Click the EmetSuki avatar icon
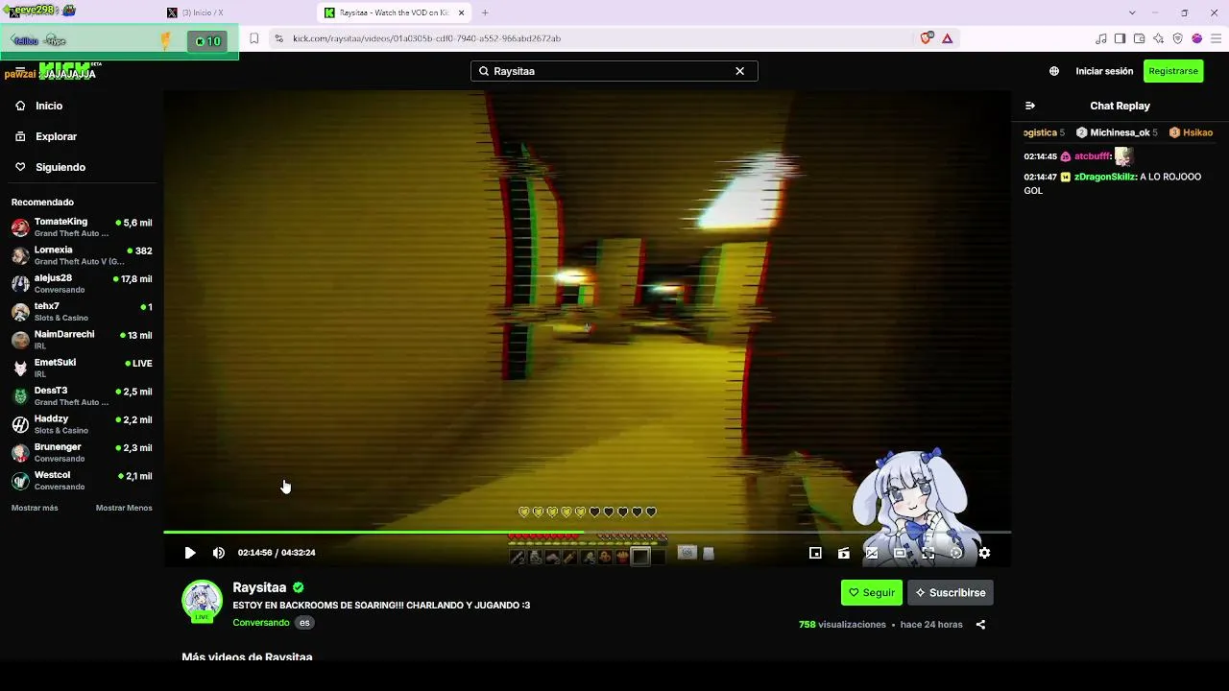This screenshot has height=691, width=1229. click(20, 368)
